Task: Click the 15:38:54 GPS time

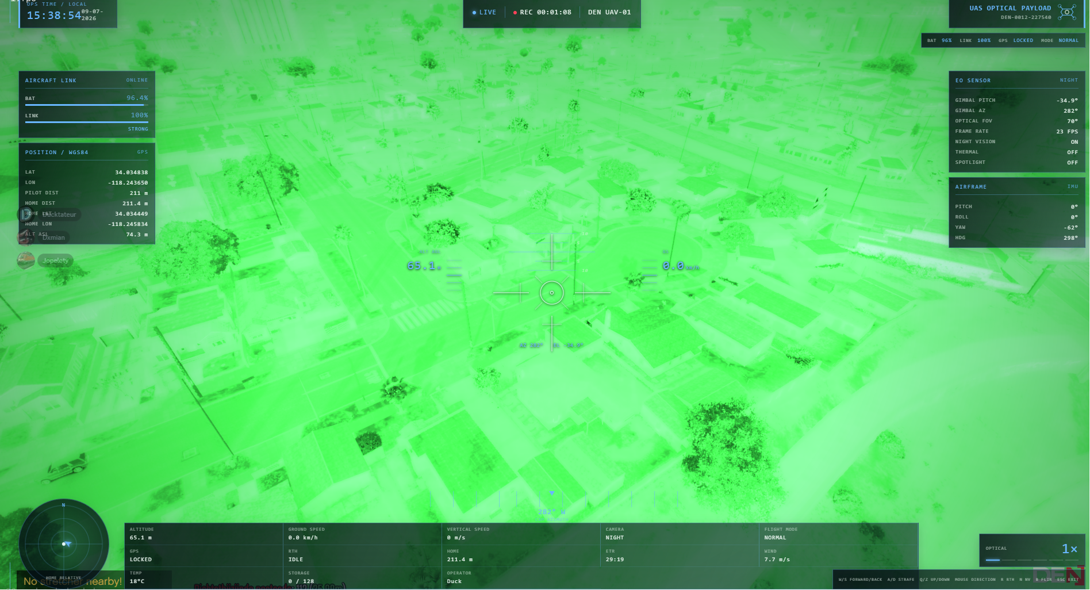Action: [54, 16]
